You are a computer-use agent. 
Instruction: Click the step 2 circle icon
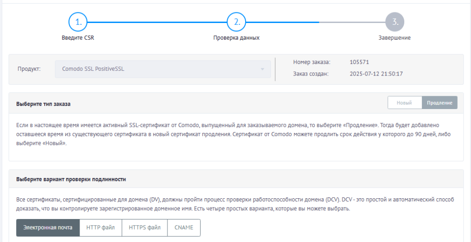coord(236,22)
